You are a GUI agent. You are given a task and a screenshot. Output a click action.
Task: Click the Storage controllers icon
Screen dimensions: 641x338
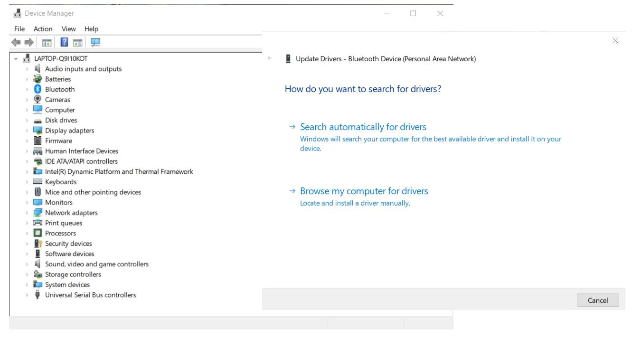[38, 274]
